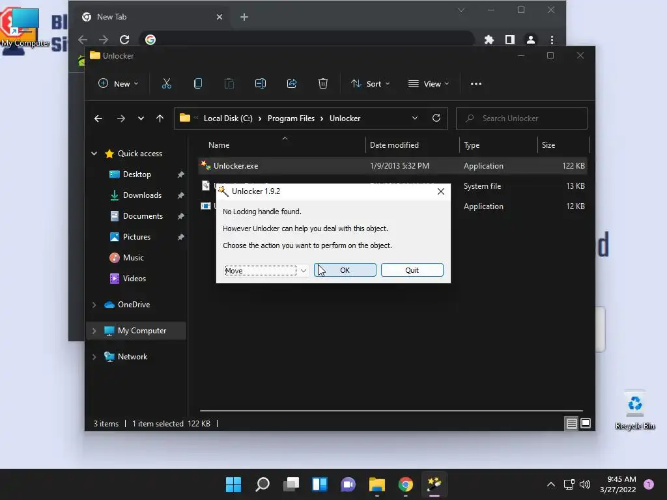The image size is (667, 500).
Task: Expand the Network tree node
Action: [x=94, y=357]
